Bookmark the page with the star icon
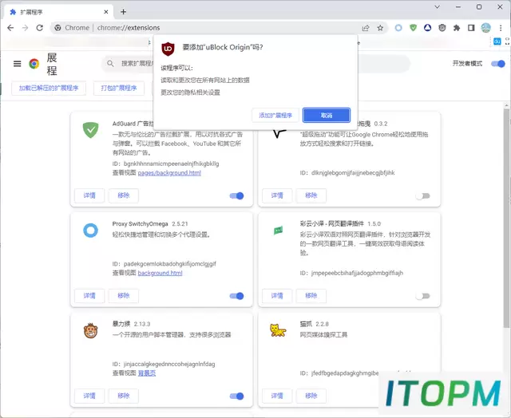Screen dimensions: 511x418 (380, 28)
